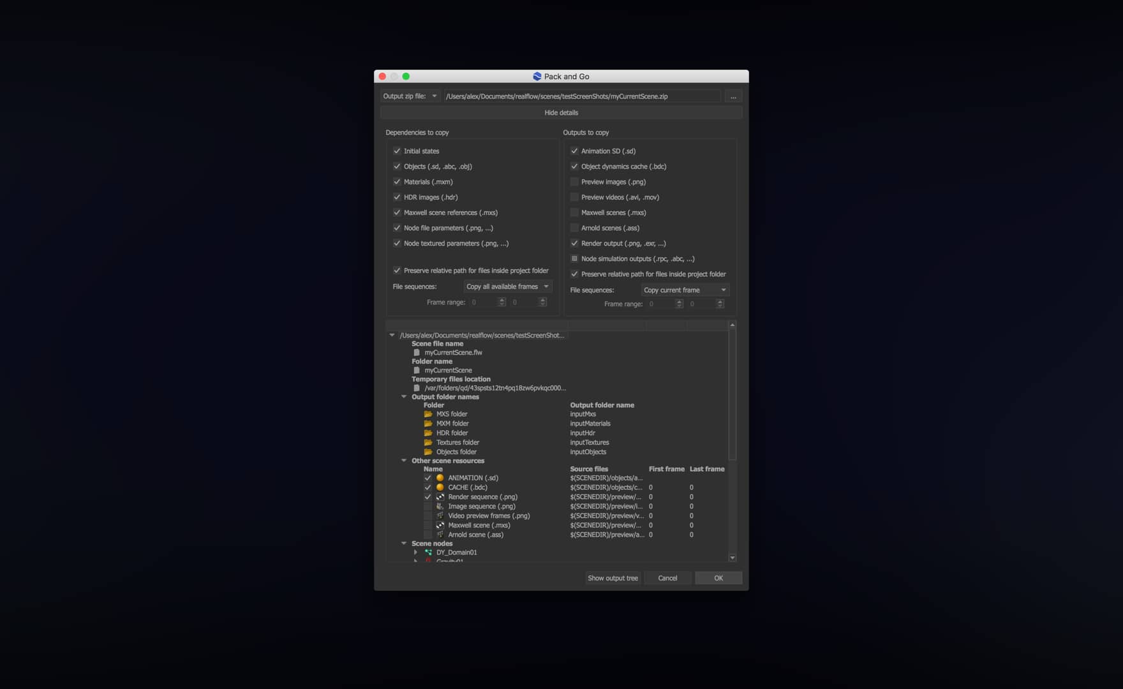Click the CACHE (.bdc) sphere icon
This screenshot has width=1123, height=689.
coord(440,487)
